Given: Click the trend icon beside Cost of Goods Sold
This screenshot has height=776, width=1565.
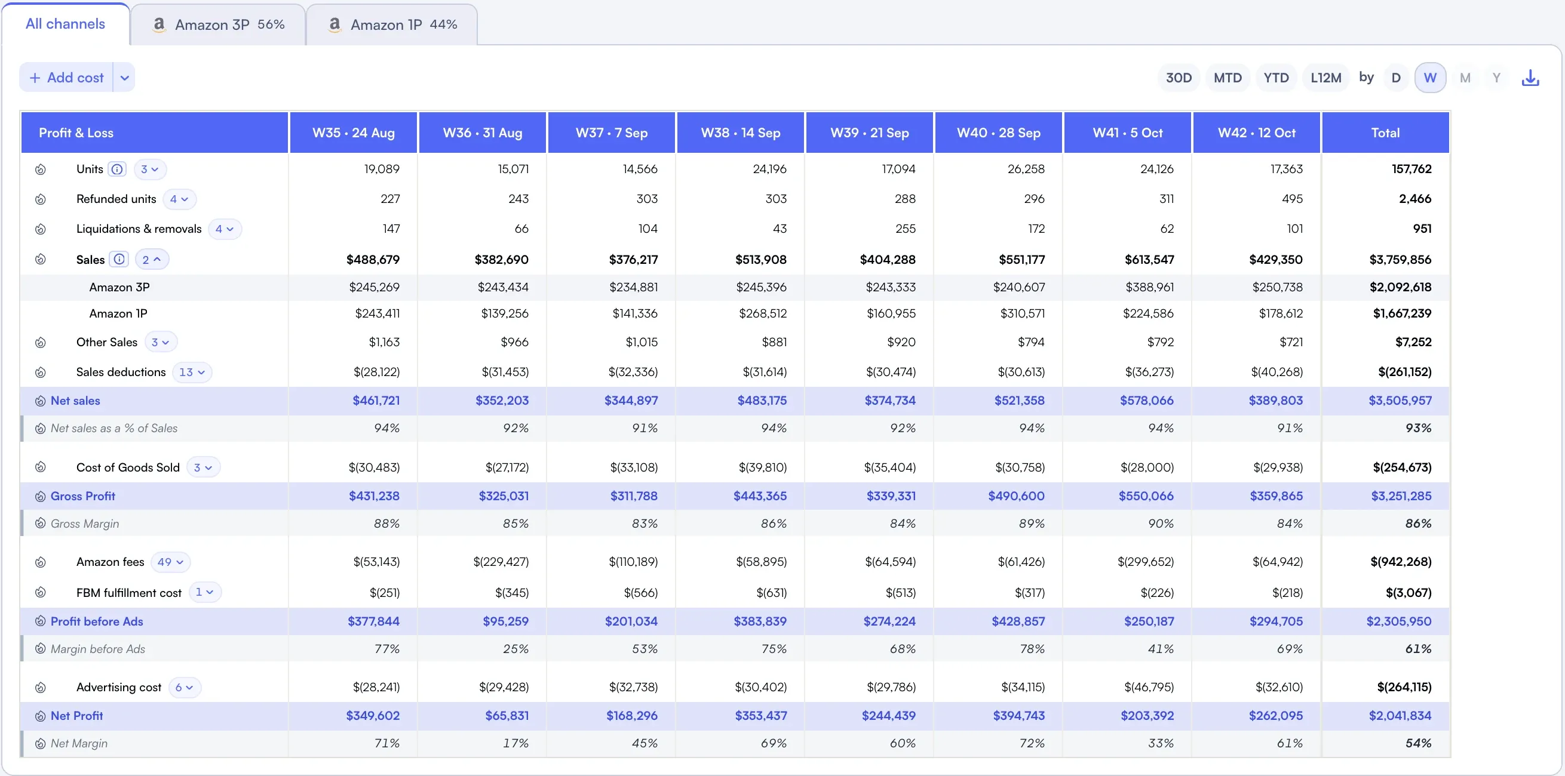Looking at the screenshot, I should [x=40, y=467].
